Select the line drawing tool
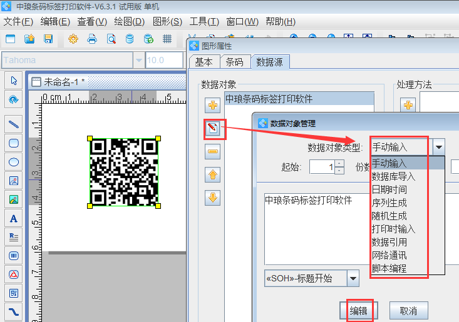 pyautogui.click(x=14, y=124)
